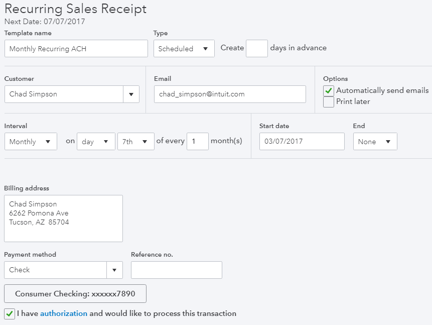Click the Consumer Checking xxxxxx7890 button

(x=75, y=293)
